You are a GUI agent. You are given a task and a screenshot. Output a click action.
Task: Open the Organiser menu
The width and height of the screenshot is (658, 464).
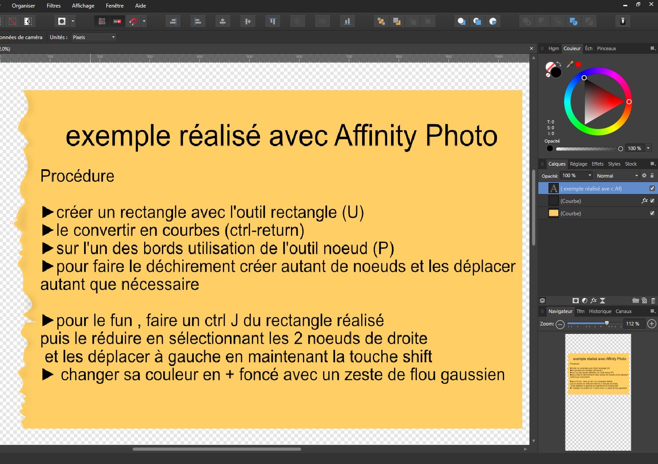click(x=24, y=6)
